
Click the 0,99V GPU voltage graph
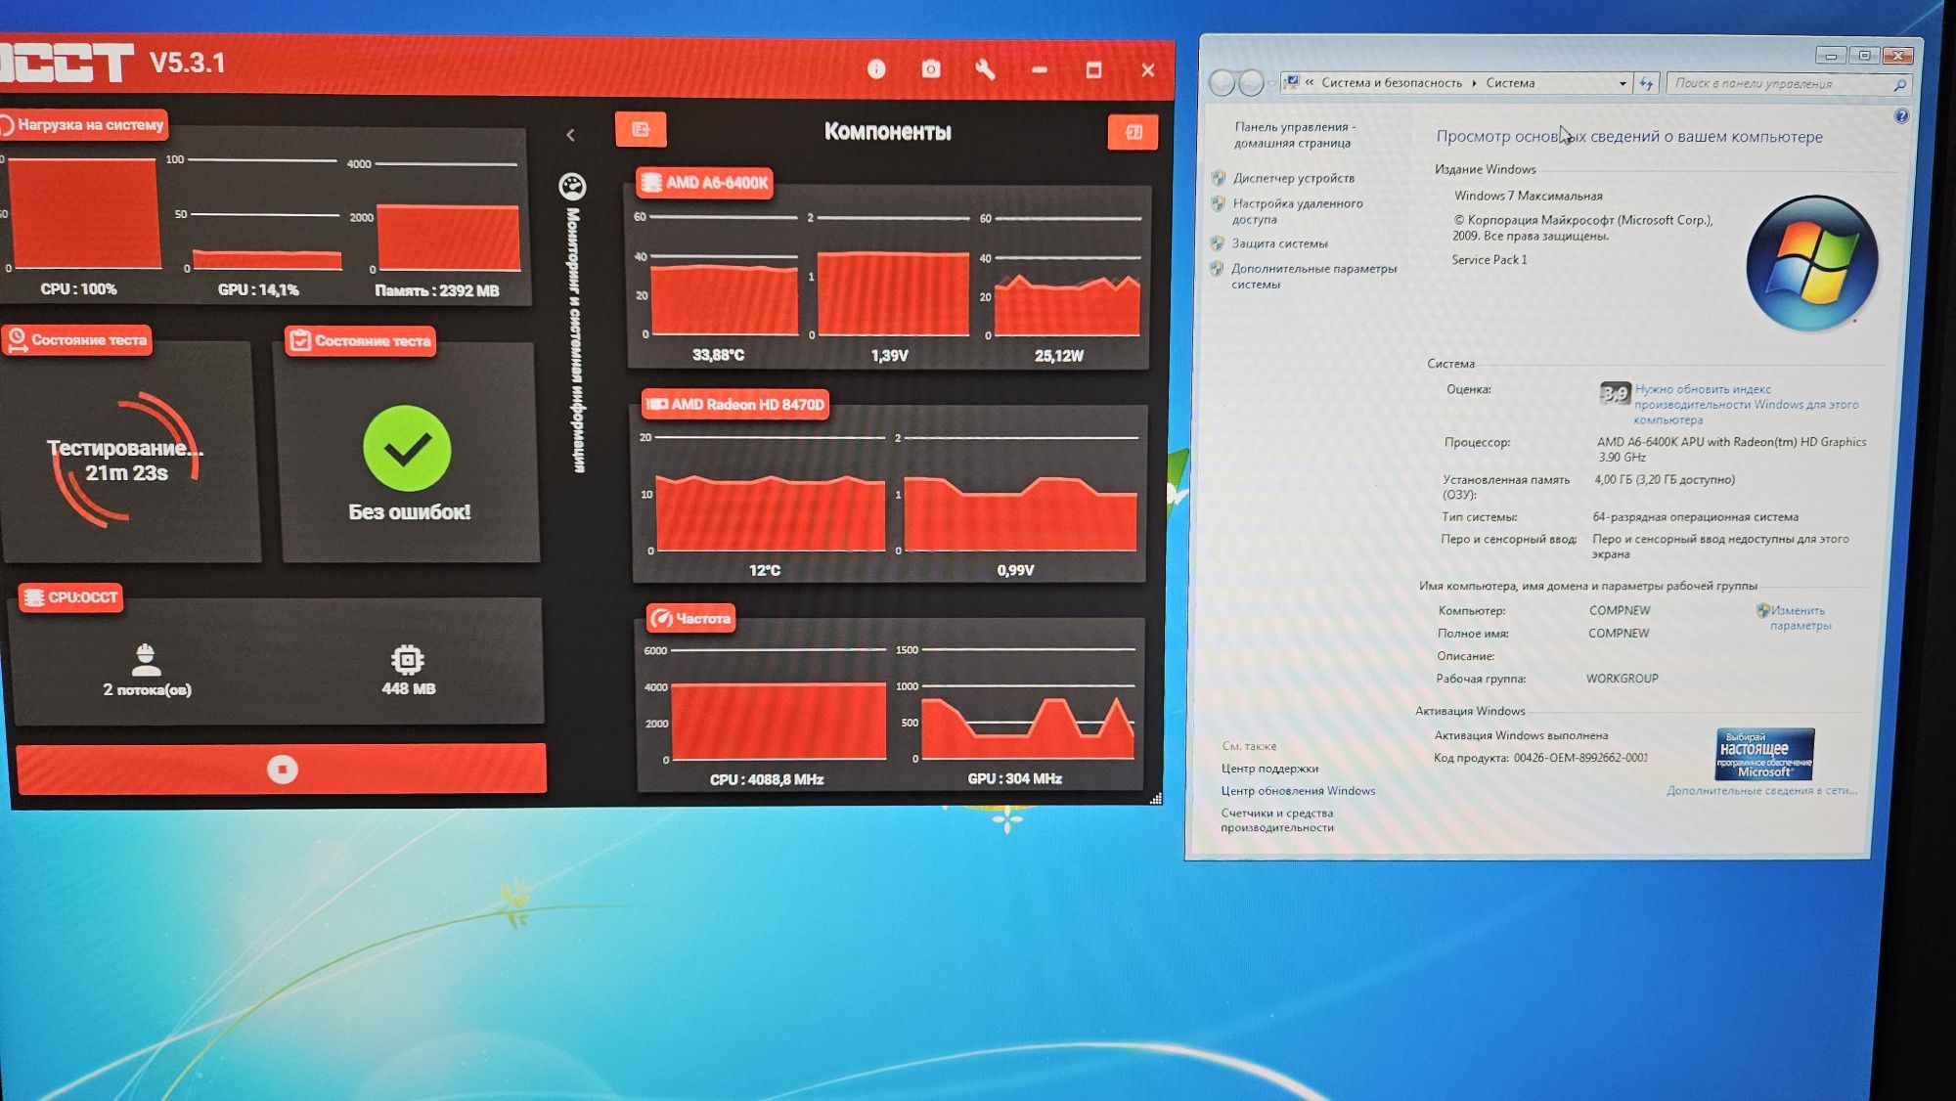tap(1020, 494)
